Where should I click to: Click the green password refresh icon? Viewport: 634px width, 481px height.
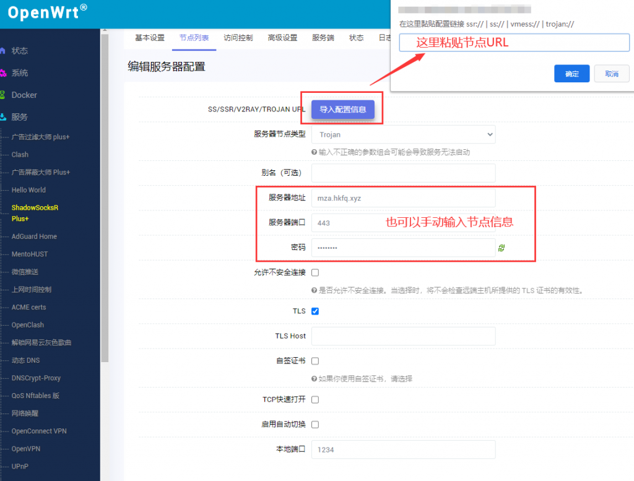(502, 248)
